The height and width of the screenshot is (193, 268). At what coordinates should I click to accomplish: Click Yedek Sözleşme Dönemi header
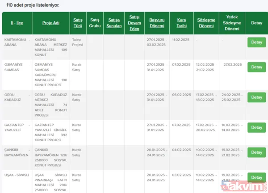(231, 23)
